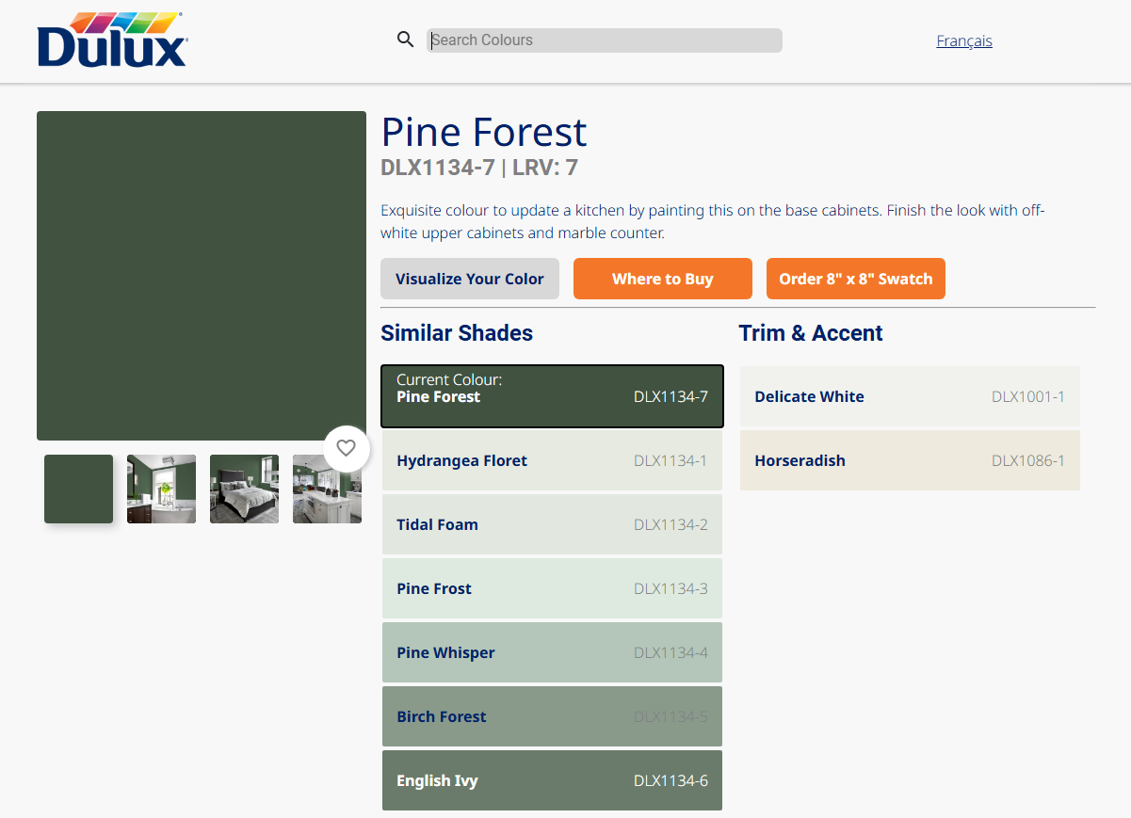Click the DLX1134-1 code
Screen dimensions: 1131x818
click(671, 460)
